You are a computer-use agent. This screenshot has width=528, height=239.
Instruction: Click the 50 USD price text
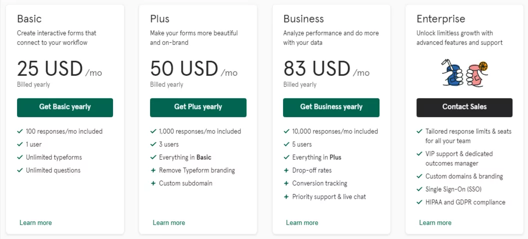pyautogui.click(x=184, y=68)
